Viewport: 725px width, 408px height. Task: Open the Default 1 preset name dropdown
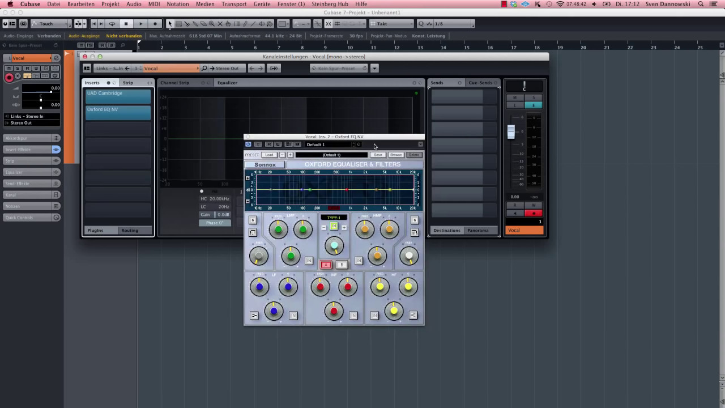click(332, 144)
